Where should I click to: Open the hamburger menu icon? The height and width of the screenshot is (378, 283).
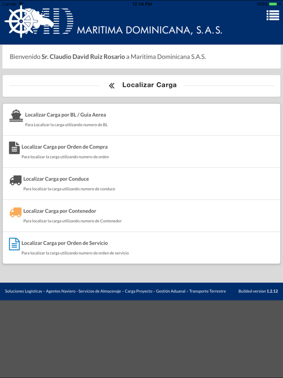(273, 15)
